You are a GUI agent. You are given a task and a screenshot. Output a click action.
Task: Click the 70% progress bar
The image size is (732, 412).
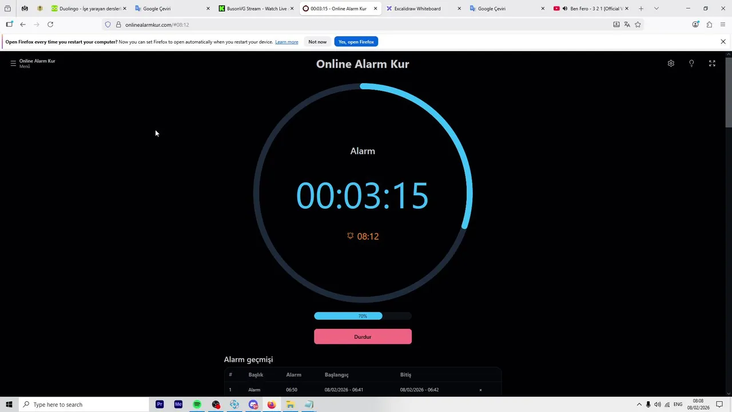pos(363,316)
